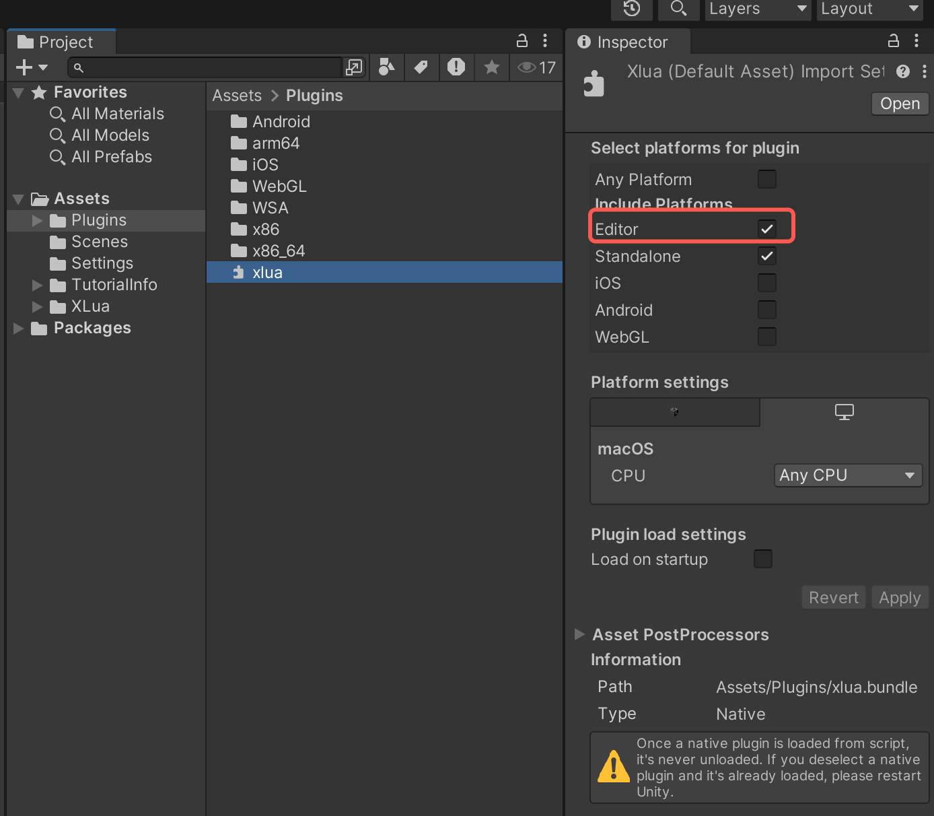Apply the plugin import settings
The image size is (934, 816).
point(900,597)
